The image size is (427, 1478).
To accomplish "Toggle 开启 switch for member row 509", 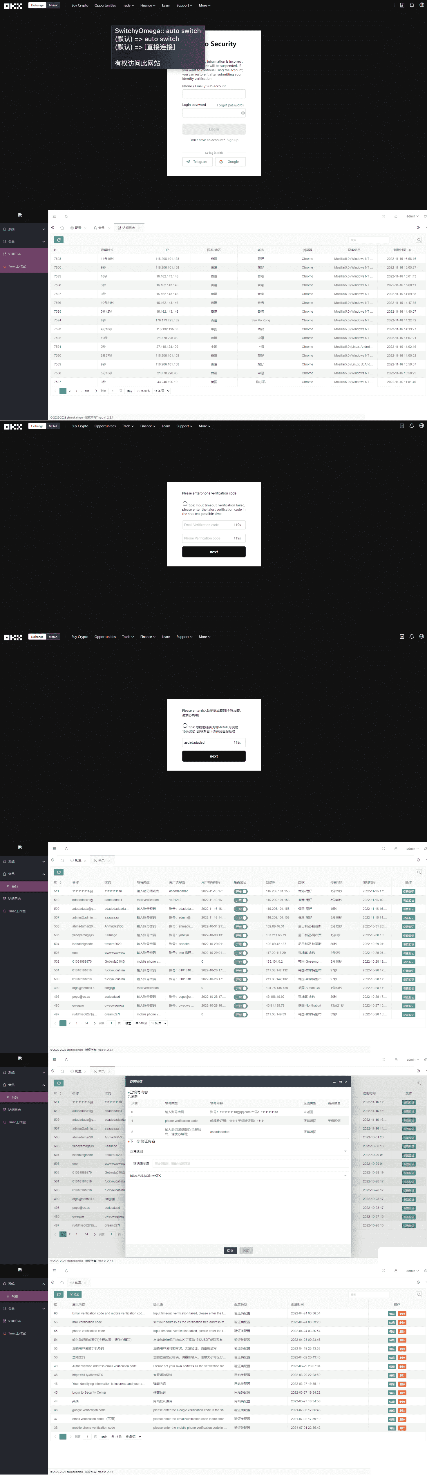I will click(x=240, y=909).
